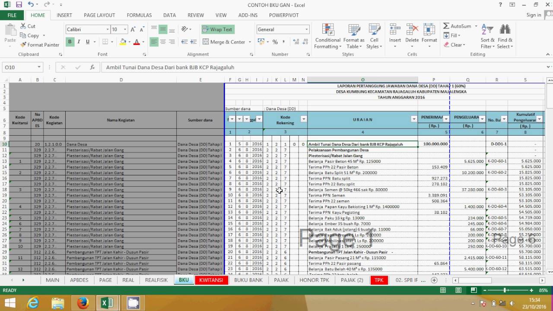Activate Format Painter
553x311 pixels.
[40, 44]
